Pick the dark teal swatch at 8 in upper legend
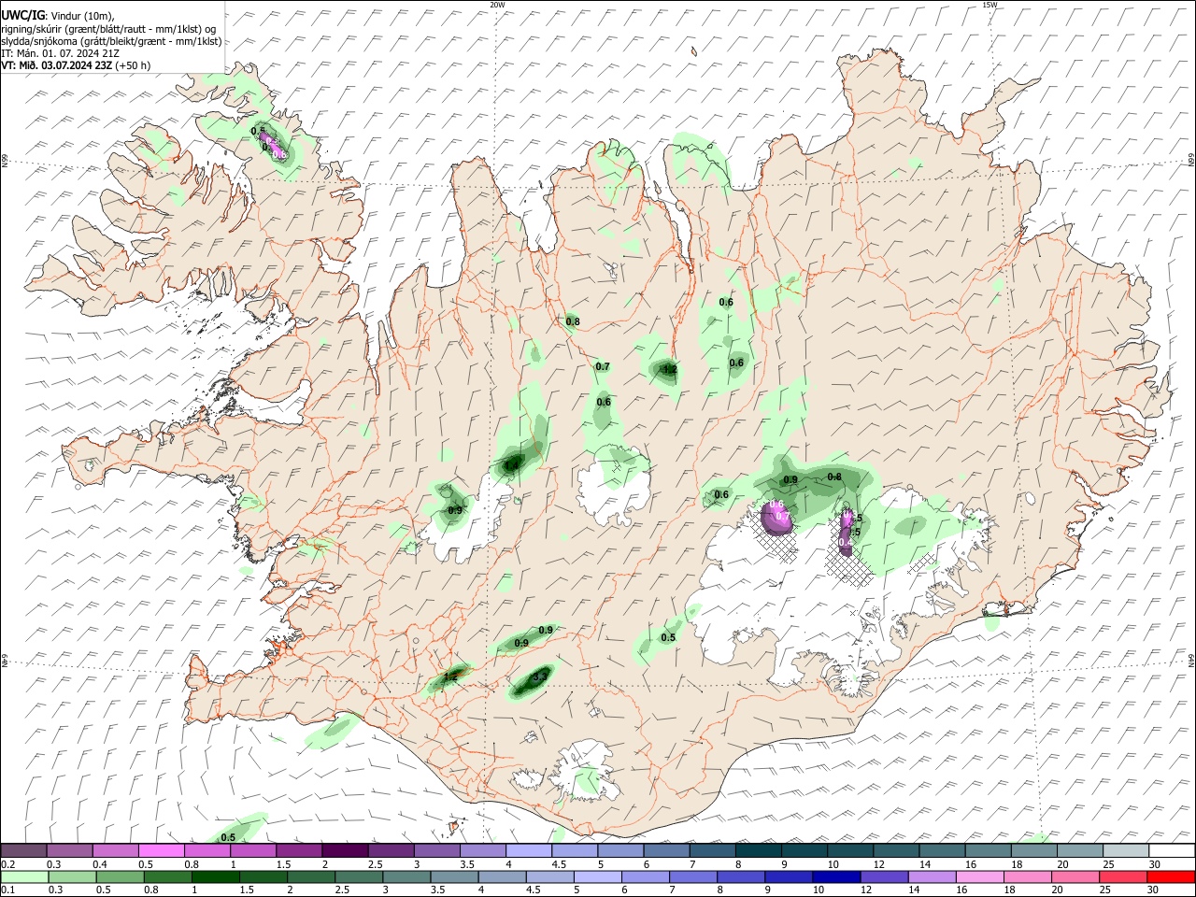 coord(759,851)
